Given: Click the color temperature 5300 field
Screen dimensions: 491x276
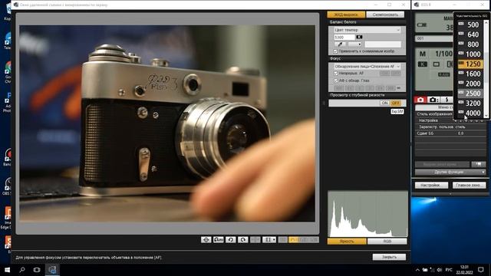Looking at the screenshot, I should [344, 38].
